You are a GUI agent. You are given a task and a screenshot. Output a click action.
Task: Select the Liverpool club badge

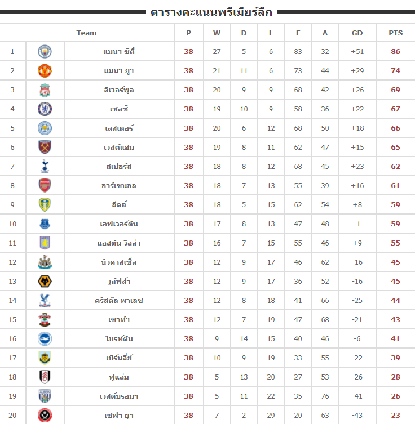[x=45, y=90]
